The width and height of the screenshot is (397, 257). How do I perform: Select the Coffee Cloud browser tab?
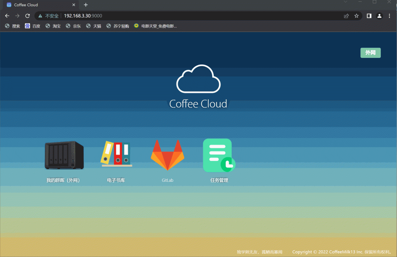click(37, 5)
